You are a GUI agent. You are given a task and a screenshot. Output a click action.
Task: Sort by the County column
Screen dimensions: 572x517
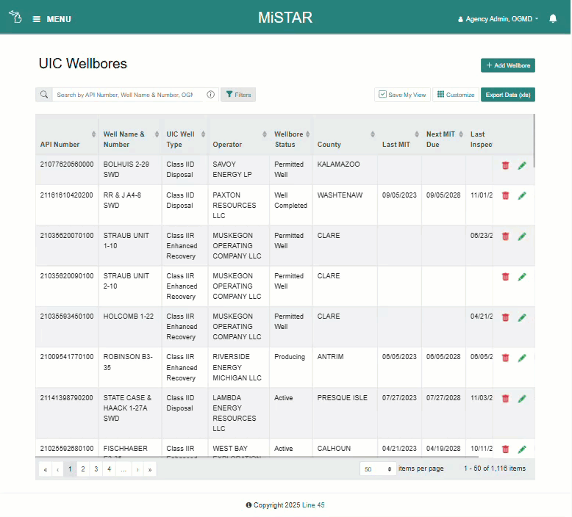[x=373, y=134]
